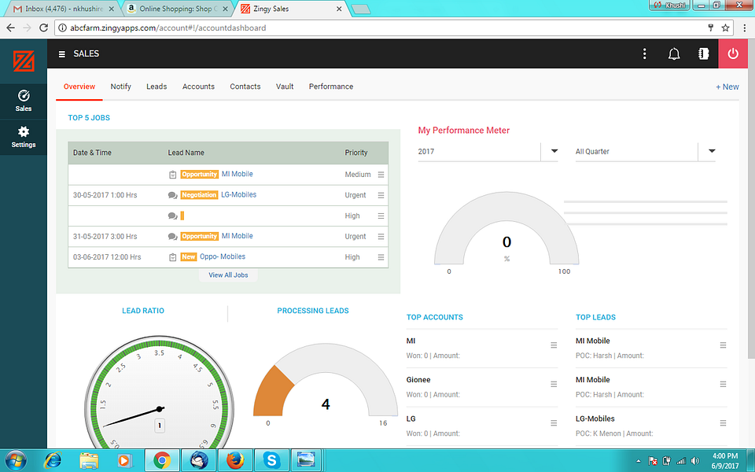The width and height of the screenshot is (755, 472).
Task: Open the Accounts tab
Action: (198, 87)
